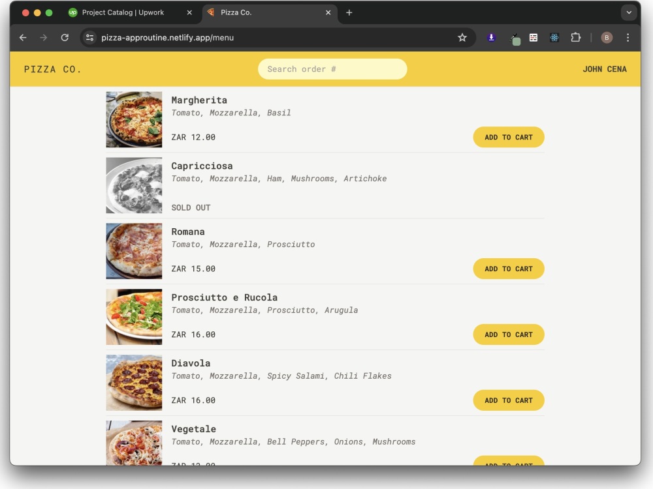The width and height of the screenshot is (653, 489).
Task: Click the green fullscreen window button
Action: tap(49, 13)
